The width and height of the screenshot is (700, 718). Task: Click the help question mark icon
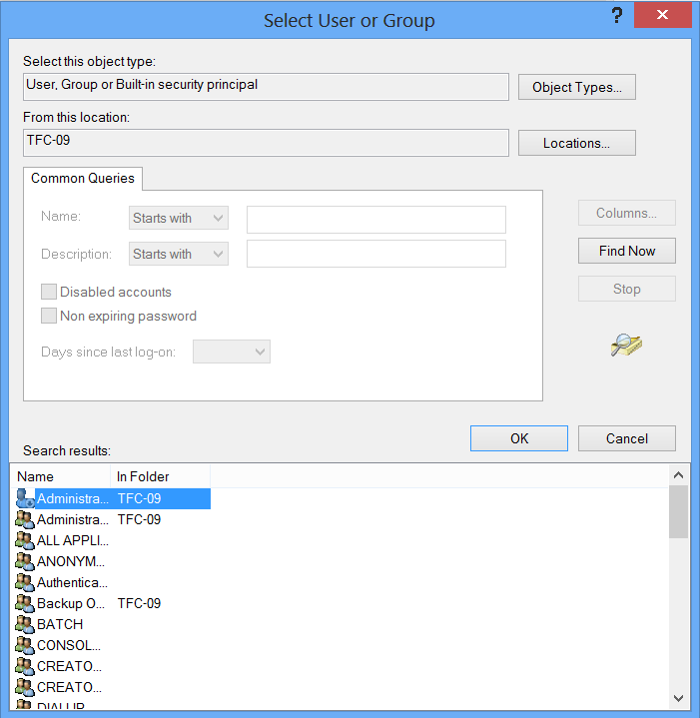[x=617, y=16]
